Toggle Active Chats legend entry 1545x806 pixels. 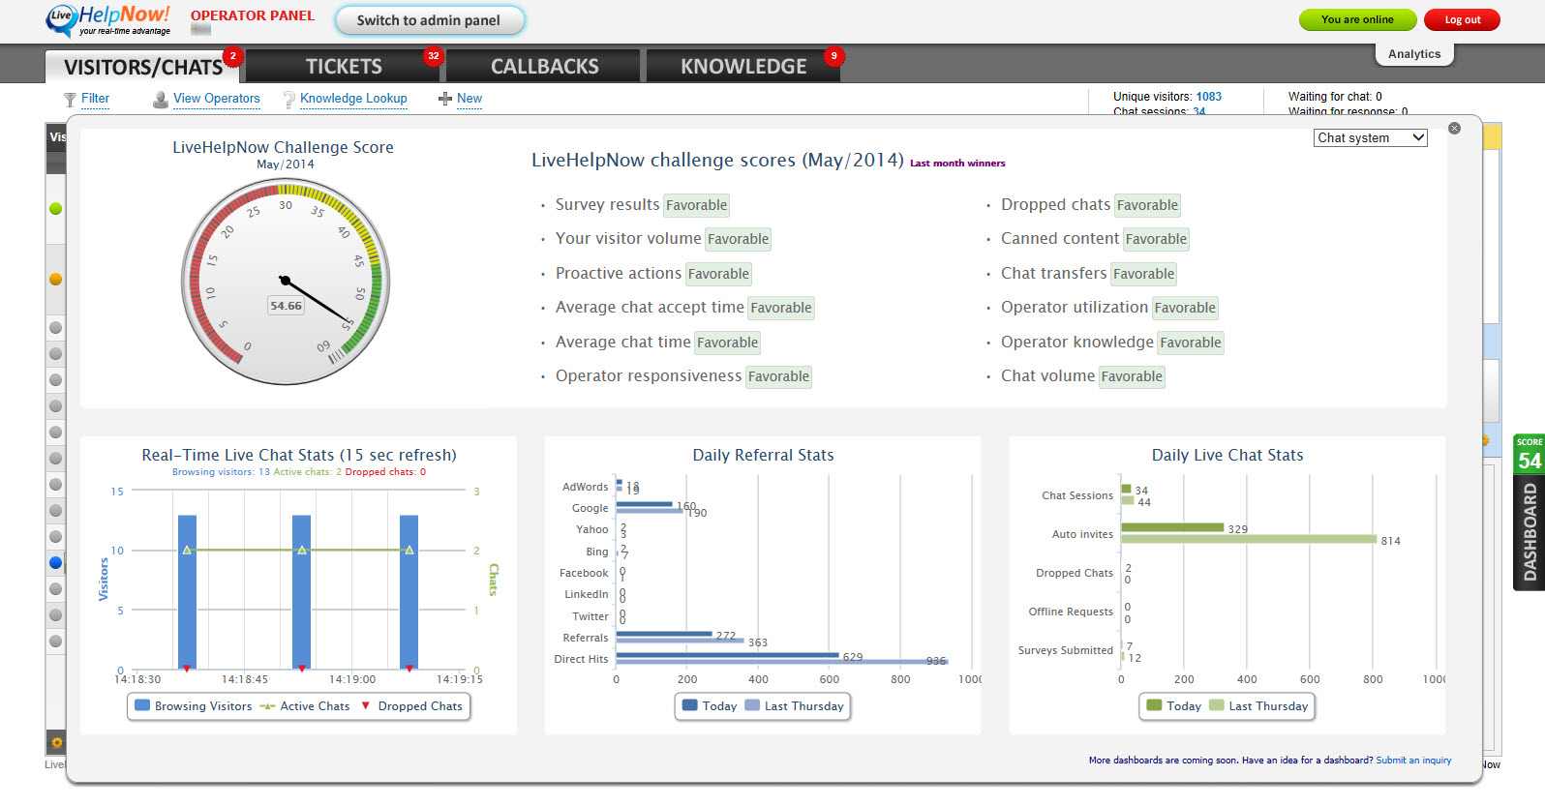click(x=305, y=706)
